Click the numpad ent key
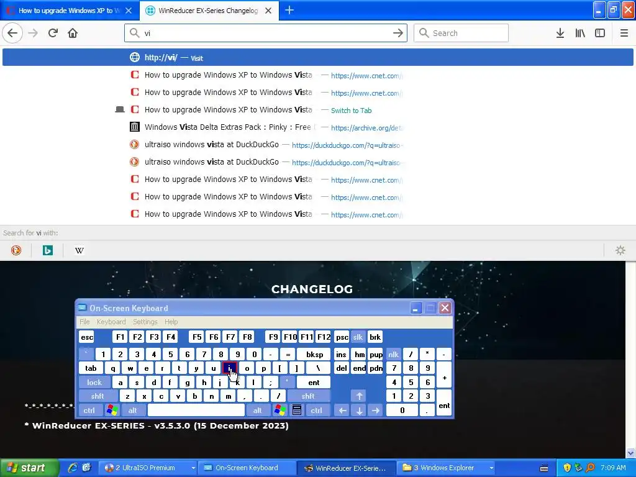The height and width of the screenshot is (477, 636). coord(444,403)
